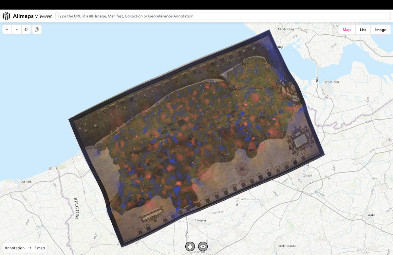Click the water drop background removal dial
Screen dimensions: 393x255
tap(190, 246)
